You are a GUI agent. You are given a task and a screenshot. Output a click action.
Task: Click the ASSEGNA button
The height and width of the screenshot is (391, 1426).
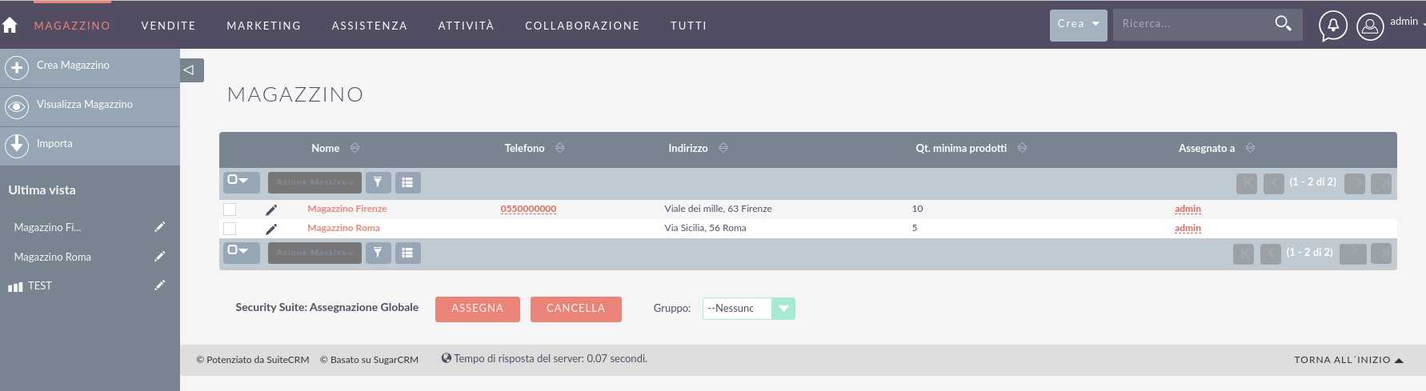[478, 309]
